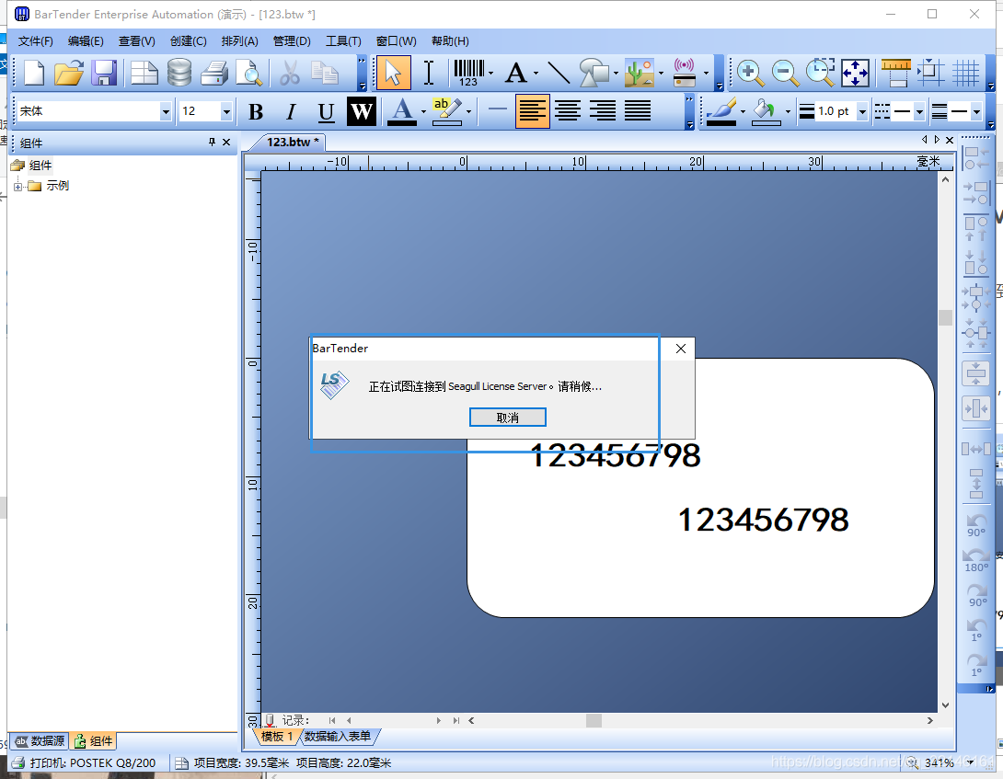
Task: Click the Cut scissors icon
Action: 290,73
